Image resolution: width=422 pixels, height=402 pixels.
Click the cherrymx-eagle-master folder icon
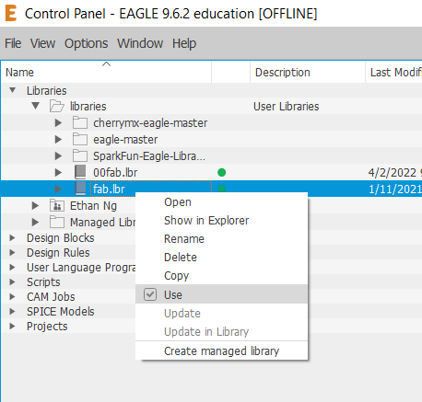pos(80,123)
